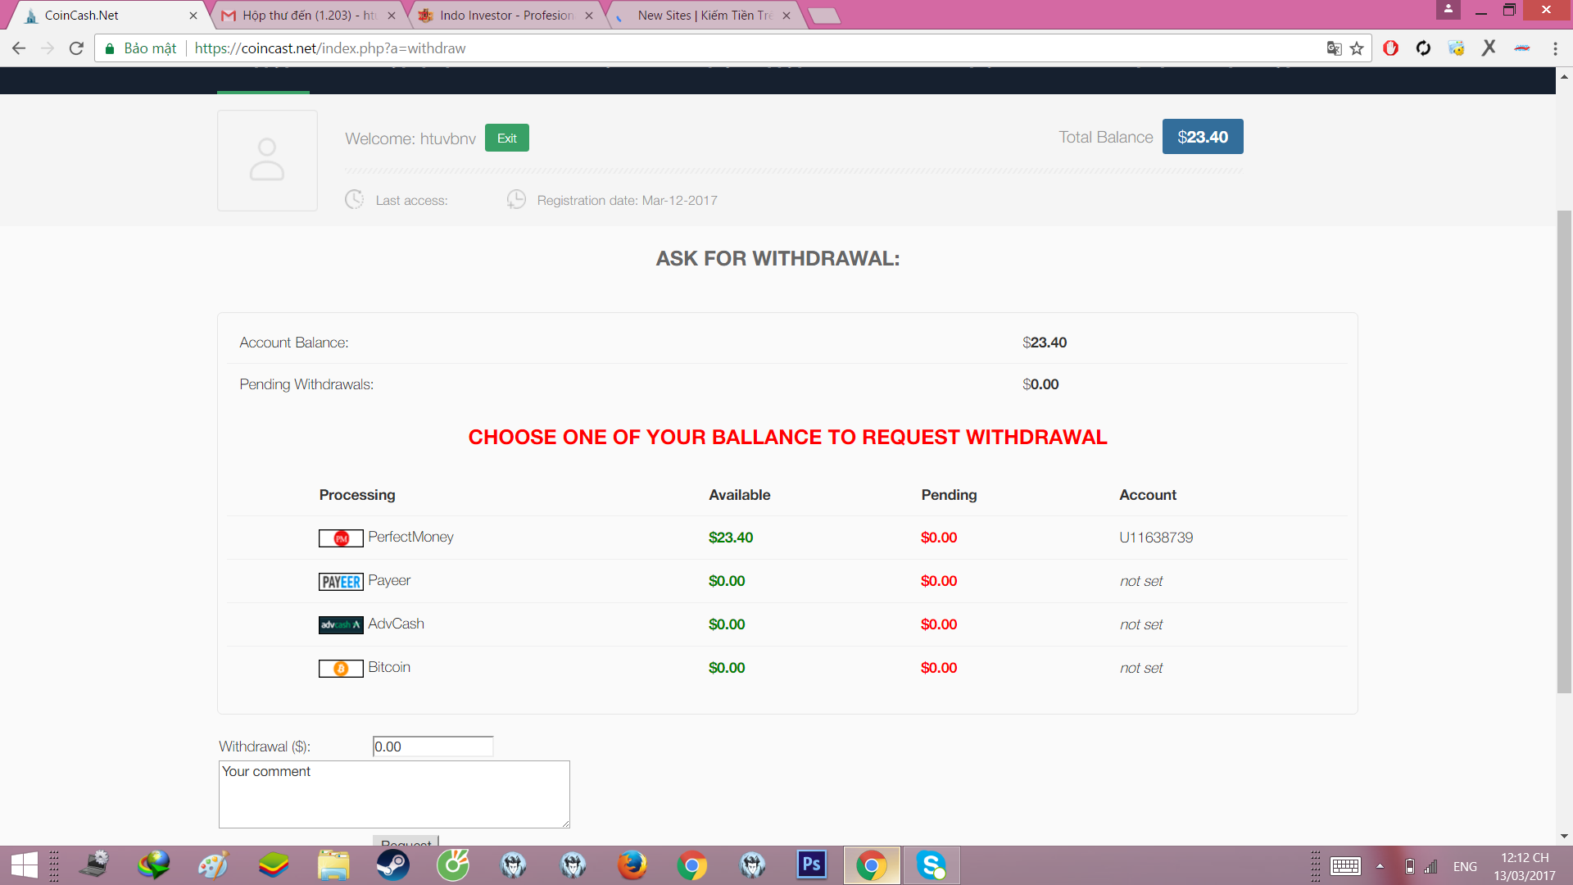Screen dimensions: 1573x885
Task: Open Skype from the taskbar
Action: coord(932,865)
